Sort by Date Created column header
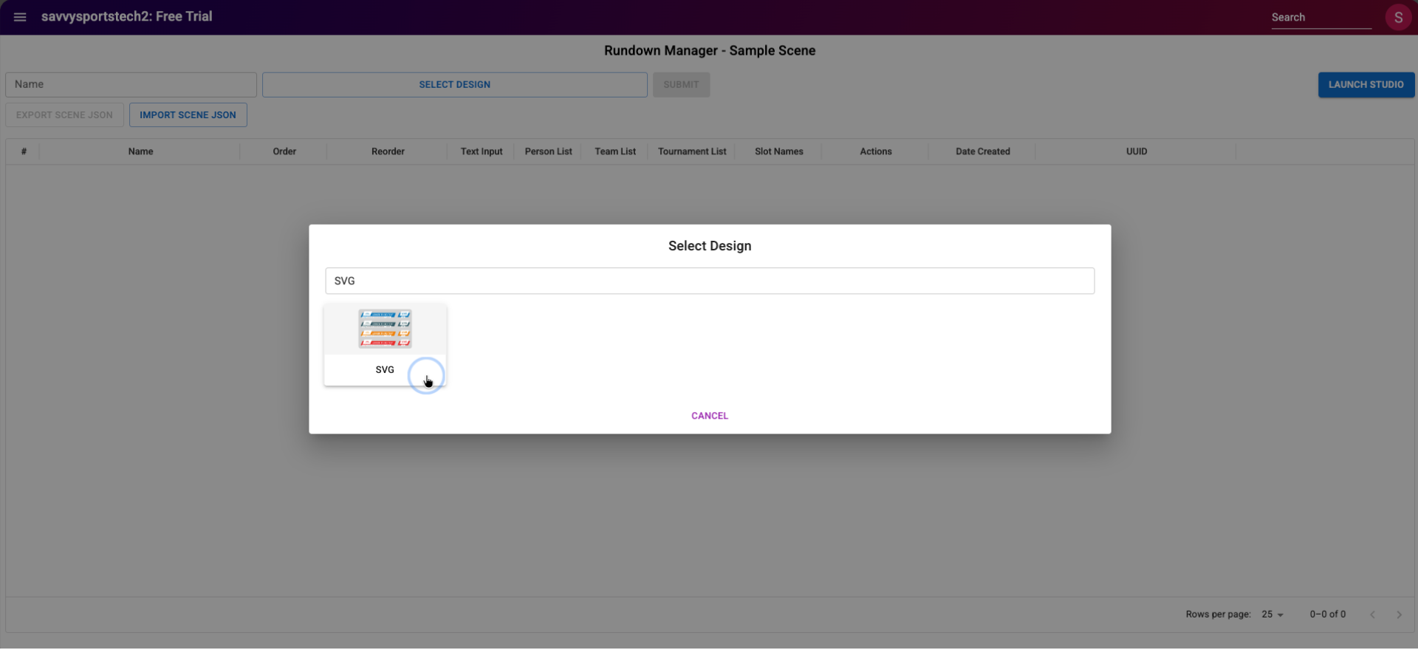Image resolution: width=1418 pixels, height=650 pixels. (x=982, y=151)
